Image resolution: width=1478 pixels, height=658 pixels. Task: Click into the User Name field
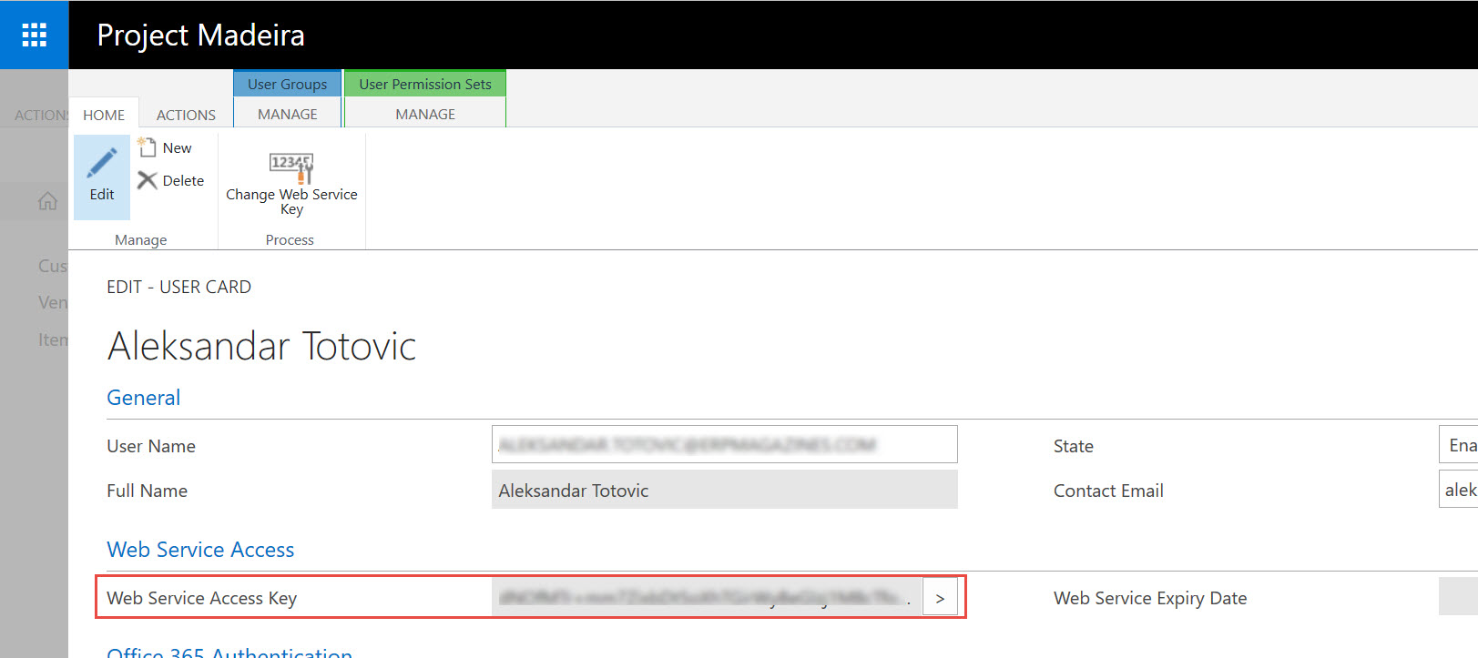click(724, 445)
